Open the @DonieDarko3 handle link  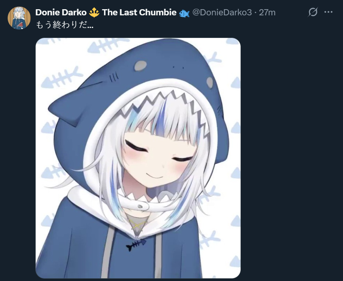(x=222, y=12)
